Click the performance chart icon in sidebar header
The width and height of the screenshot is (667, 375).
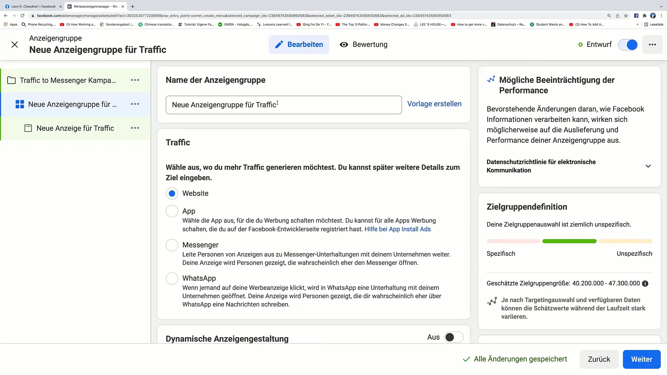491,80
